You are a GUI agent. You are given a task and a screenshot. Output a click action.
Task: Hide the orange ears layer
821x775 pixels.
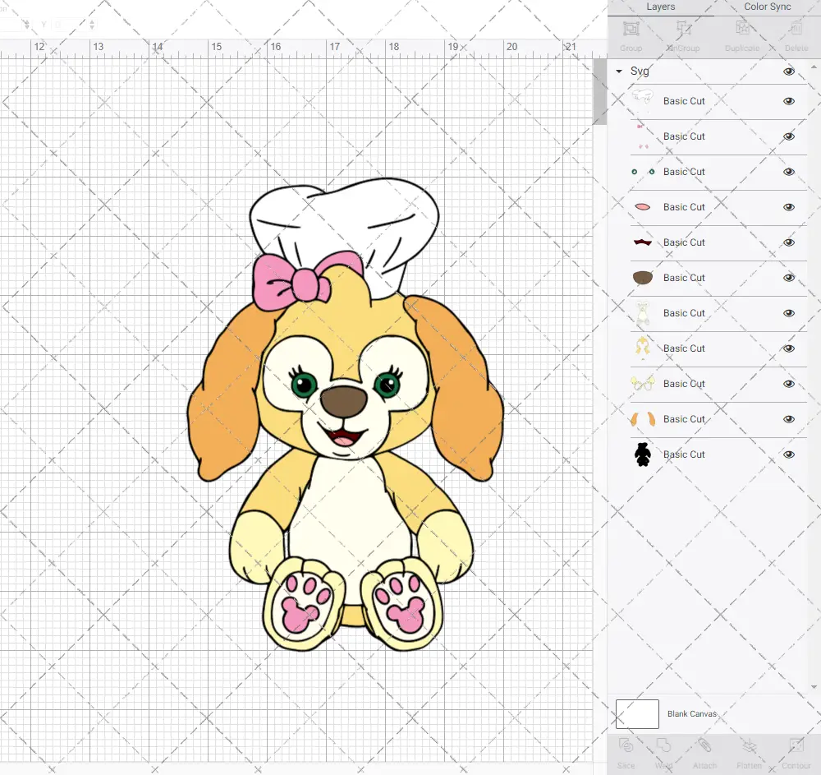(x=788, y=419)
